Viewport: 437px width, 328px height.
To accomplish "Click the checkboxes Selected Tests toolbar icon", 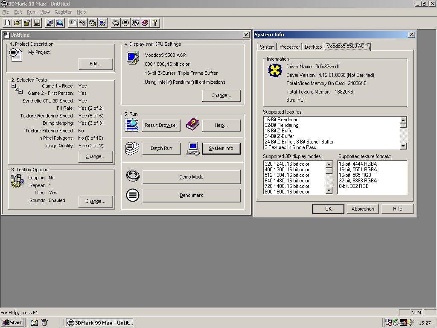I will (82, 23).
